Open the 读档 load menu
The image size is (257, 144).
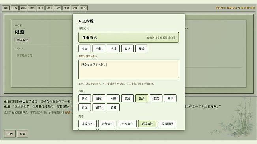(x=49, y=8)
